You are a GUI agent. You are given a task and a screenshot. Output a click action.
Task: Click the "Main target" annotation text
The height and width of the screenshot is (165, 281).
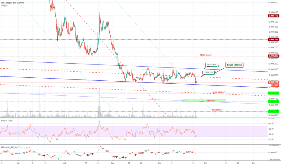pos(206,55)
